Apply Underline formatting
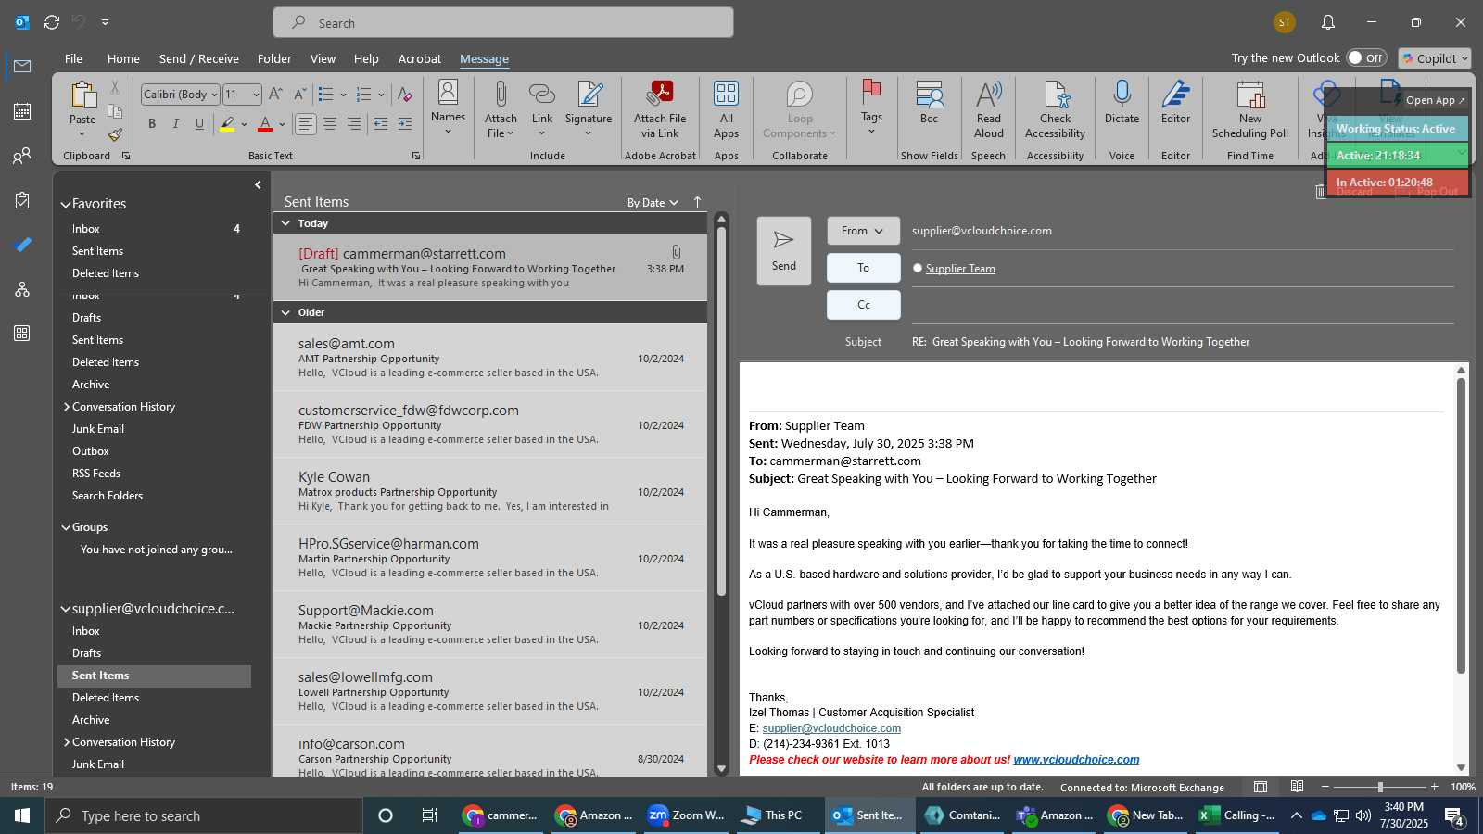This screenshot has width=1483, height=834. 199,123
